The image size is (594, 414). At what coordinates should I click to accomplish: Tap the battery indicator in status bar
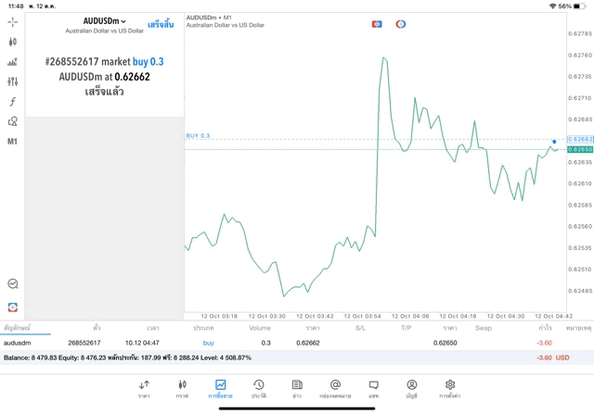[x=579, y=6]
